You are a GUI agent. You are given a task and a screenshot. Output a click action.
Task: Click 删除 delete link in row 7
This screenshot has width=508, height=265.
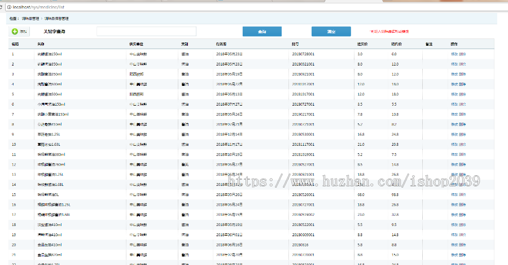462,115
